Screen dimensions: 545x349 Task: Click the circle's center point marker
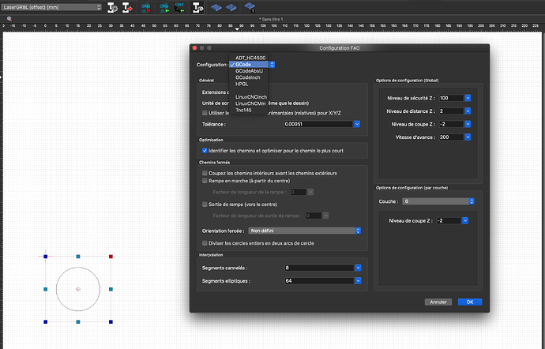78,289
